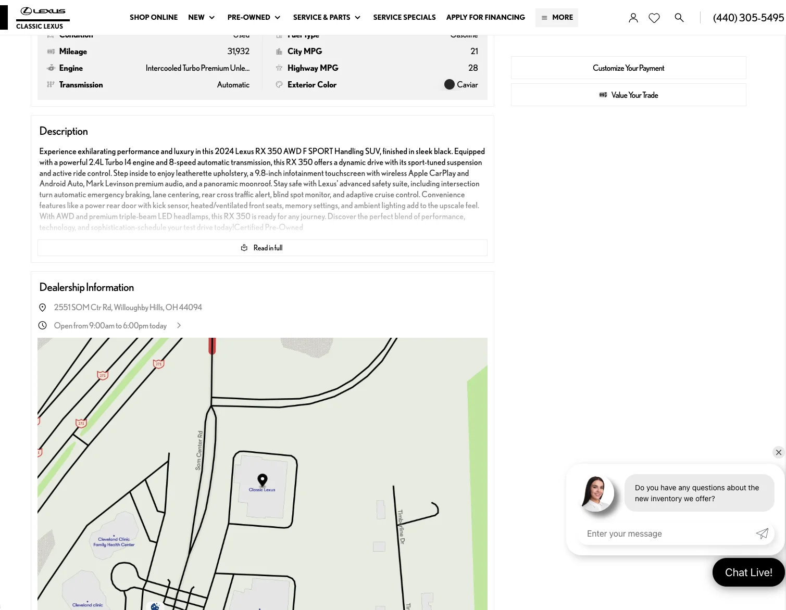Viewport: 786px width, 610px height.
Task: Send the chat message via paper plane icon
Action: [x=762, y=533]
